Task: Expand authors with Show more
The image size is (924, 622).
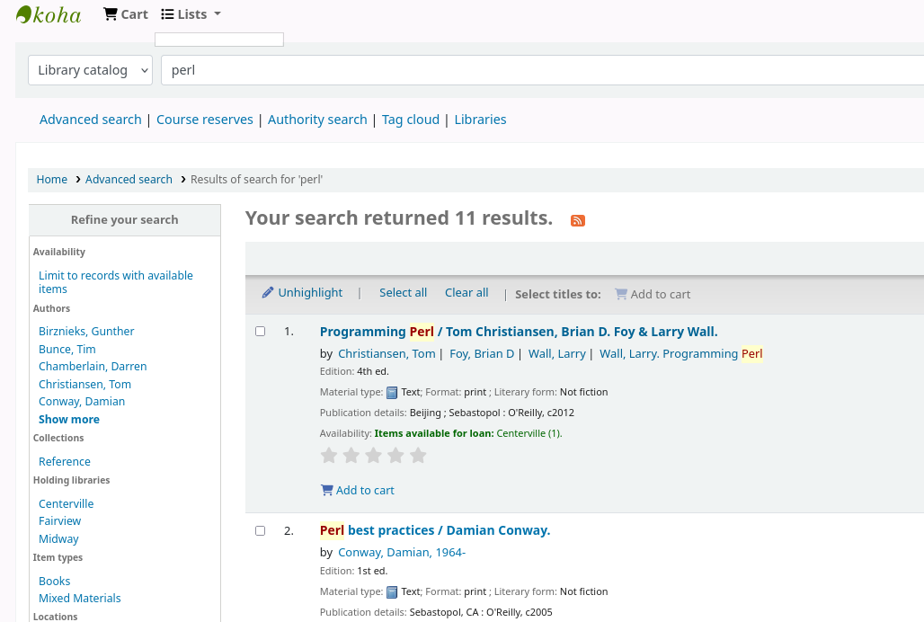Action: pos(69,420)
